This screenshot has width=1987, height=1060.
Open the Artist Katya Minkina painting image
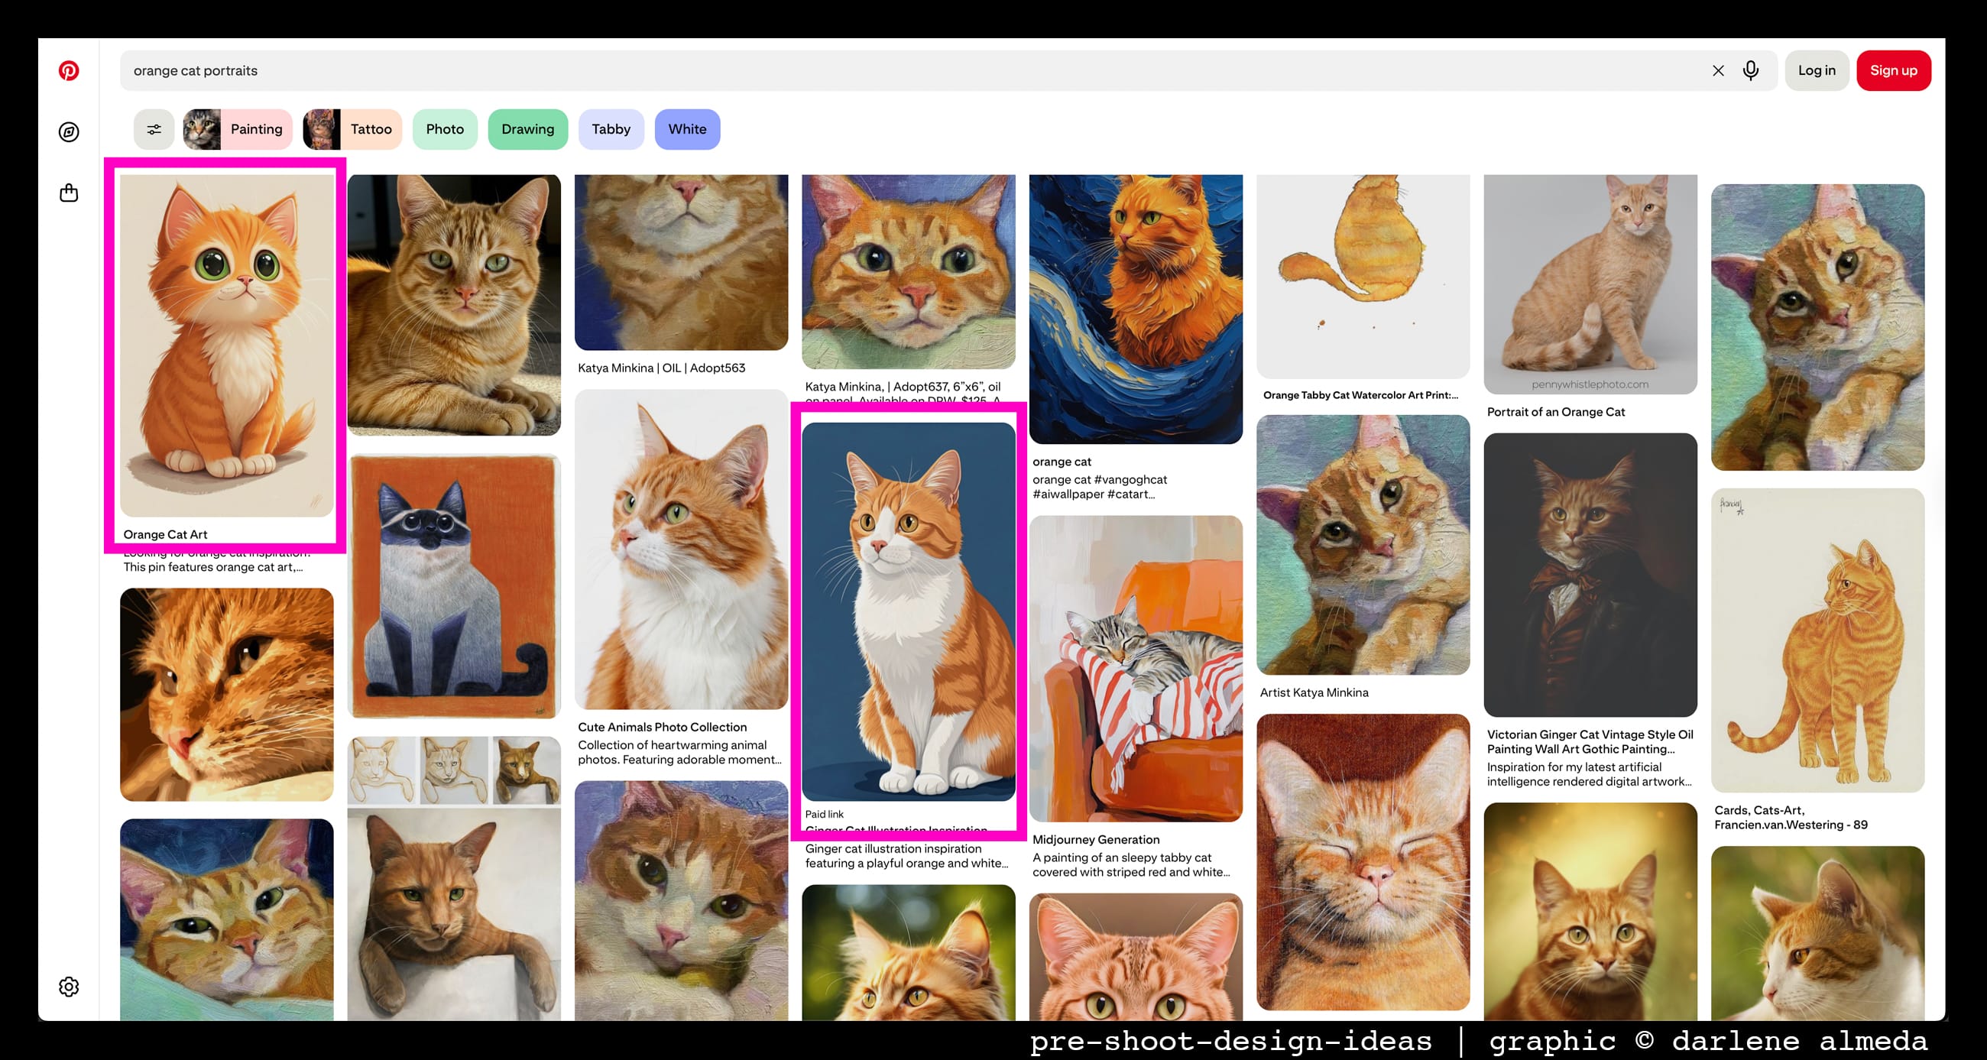pyautogui.click(x=1363, y=545)
